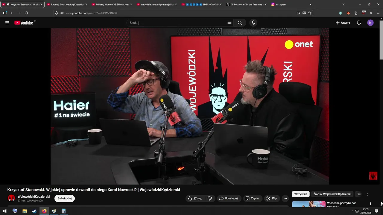The width and height of the screenshot is (383, 215).
Task: Mute the playing Krzysztof Stanowski tab
Action: [x=8, y=4]
